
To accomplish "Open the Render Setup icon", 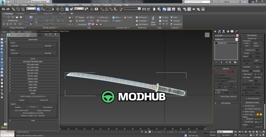I will click(185, 9).
